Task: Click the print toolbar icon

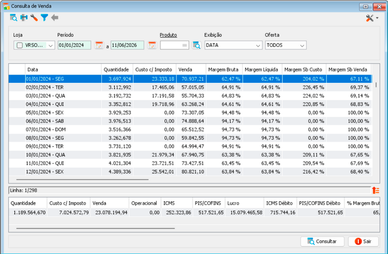Action: (24, 18)
